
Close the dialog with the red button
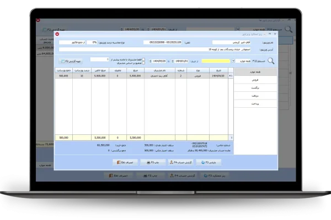pyautogui.click(x=56, y=34)
